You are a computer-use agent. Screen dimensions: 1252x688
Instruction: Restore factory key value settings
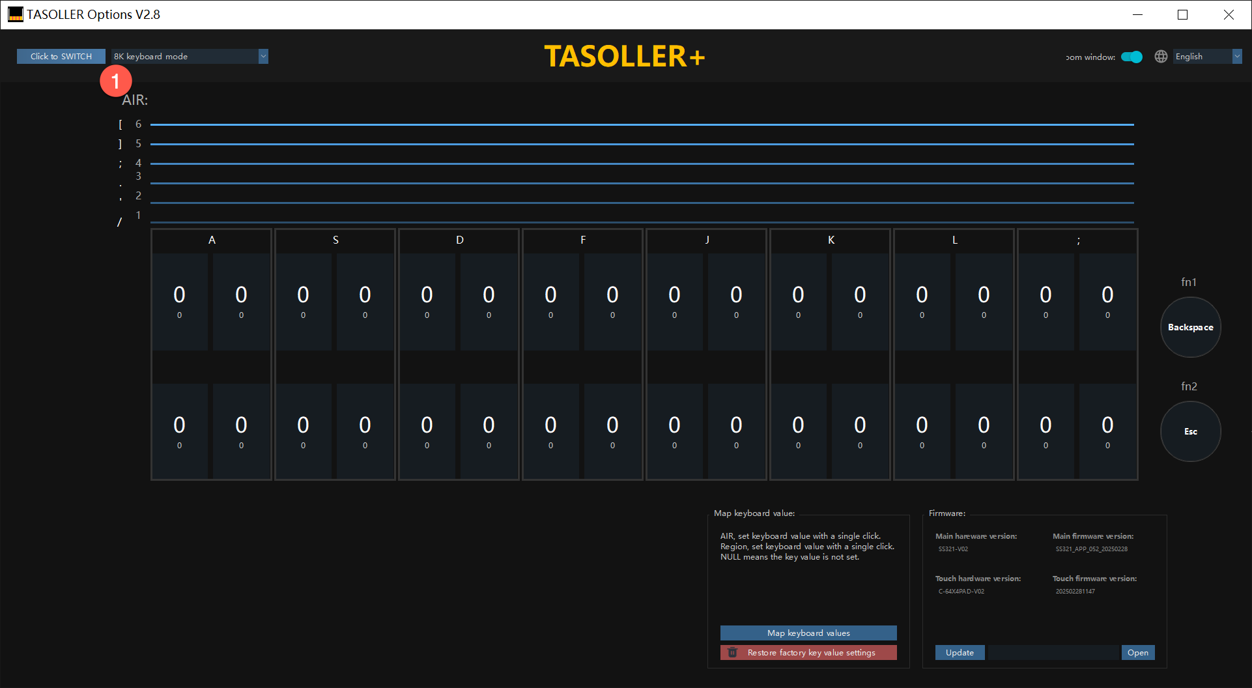pyautogui.click(x=808, y=652)
